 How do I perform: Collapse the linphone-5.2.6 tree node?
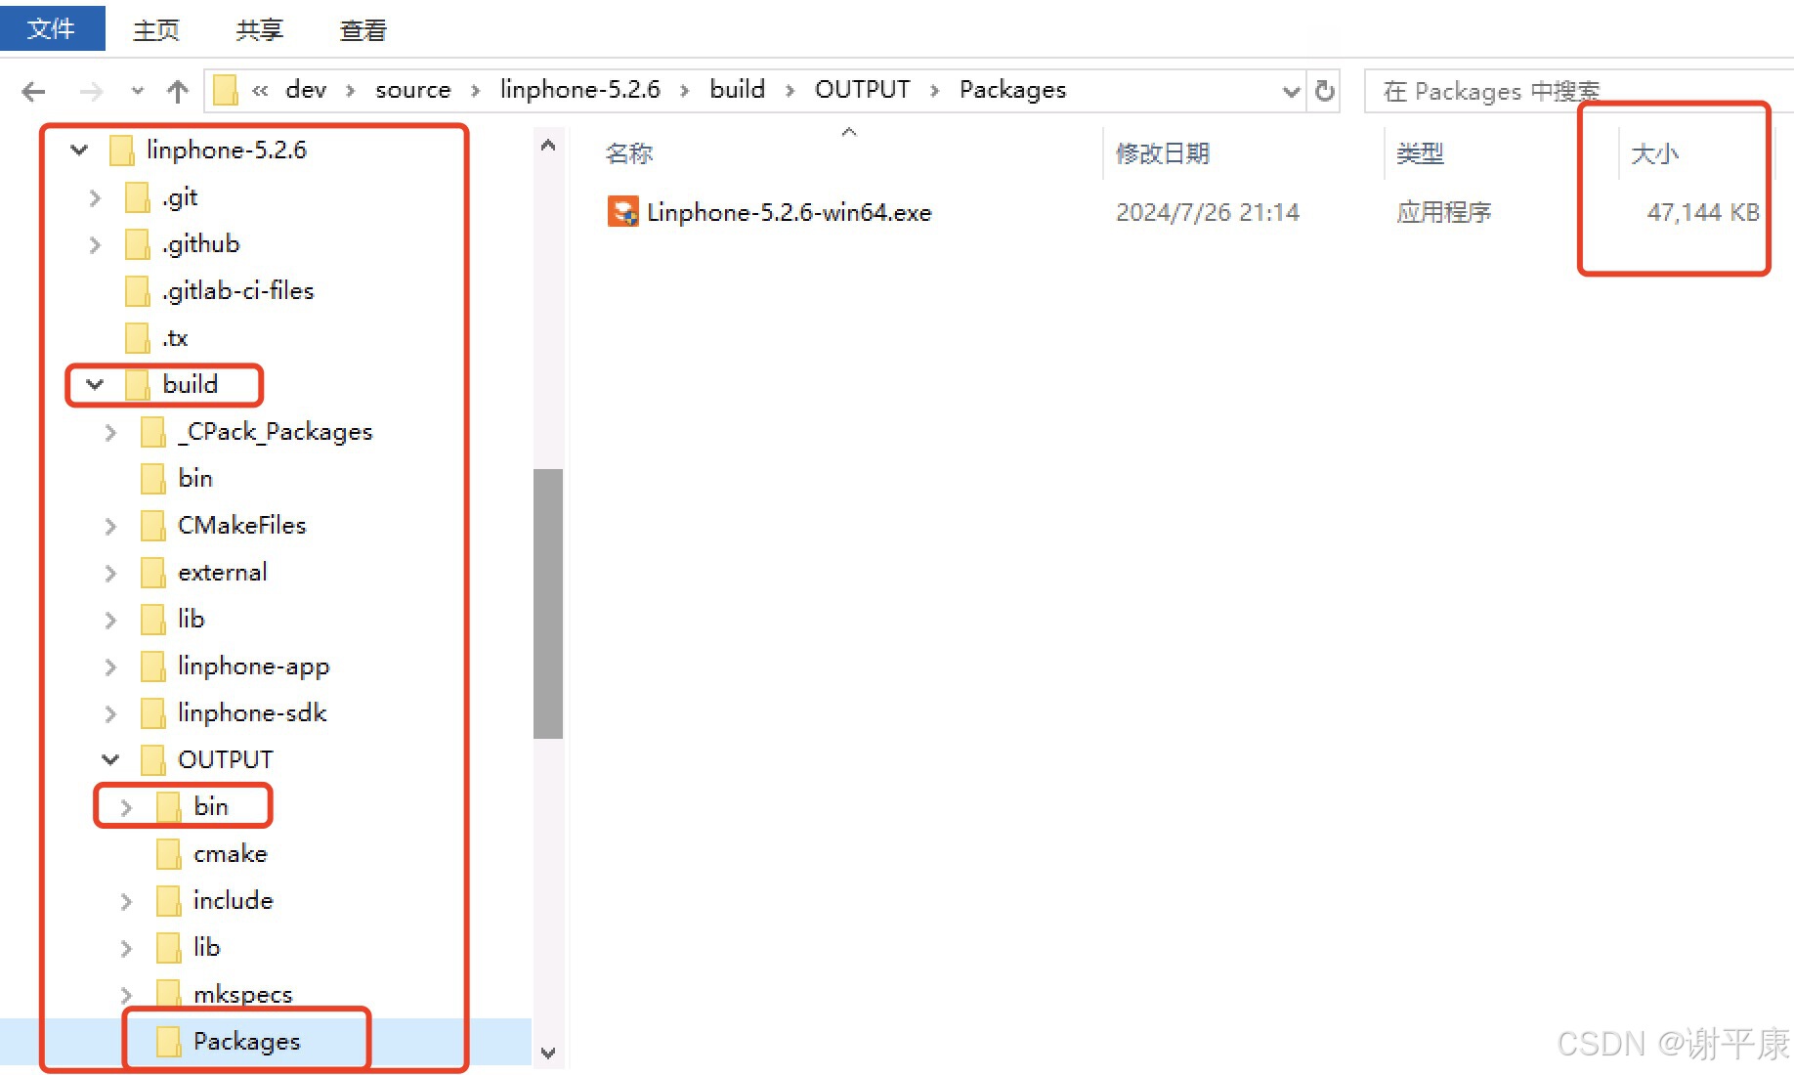79,150
